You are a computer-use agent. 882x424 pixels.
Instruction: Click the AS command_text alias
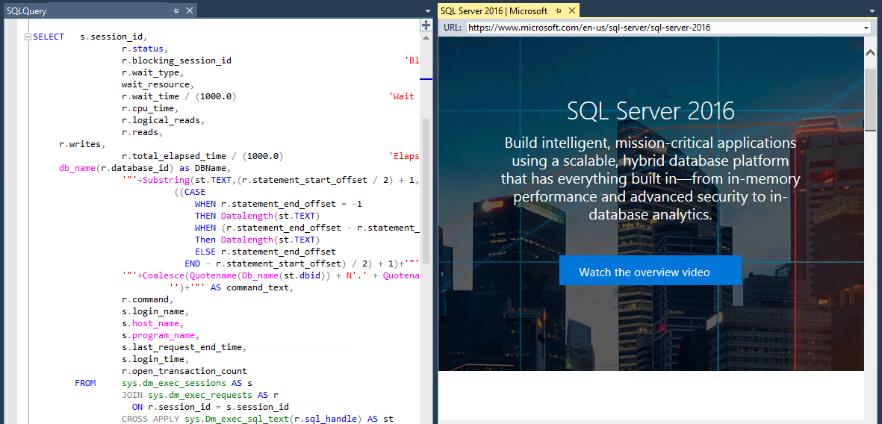point(252,288)
